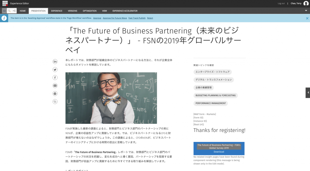Viewport: 310px width, 171px height.
Task: Expand the ribbon with the top-right chevron
Action: click(306, 11)
